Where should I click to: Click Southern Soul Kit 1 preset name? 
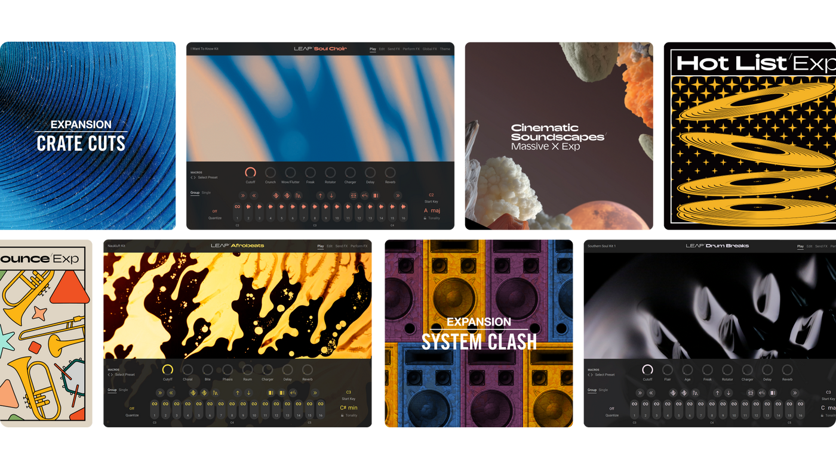coord(601,246)
